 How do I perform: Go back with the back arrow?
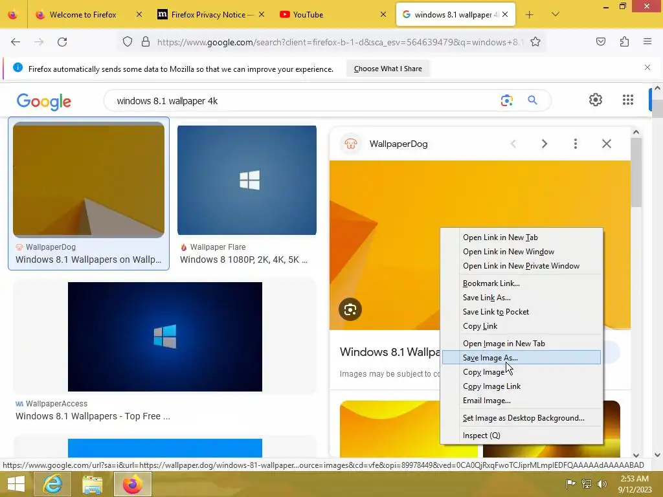click(16, 42)
